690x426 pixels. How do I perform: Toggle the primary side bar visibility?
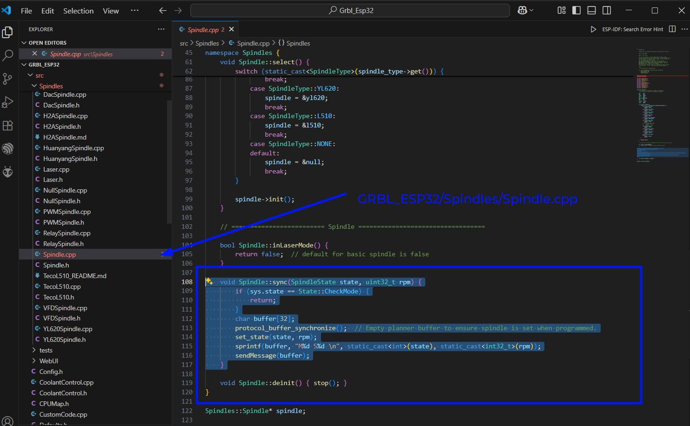[576, 10]
